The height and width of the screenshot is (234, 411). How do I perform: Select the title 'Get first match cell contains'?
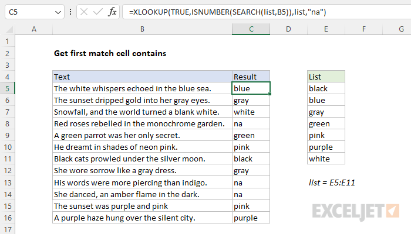pos(110,53)
